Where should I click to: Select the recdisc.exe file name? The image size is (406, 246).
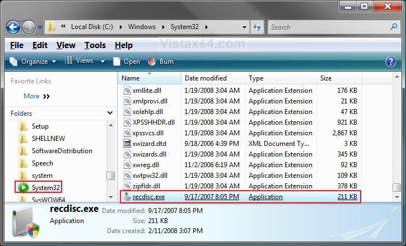[x=148, y=197]
